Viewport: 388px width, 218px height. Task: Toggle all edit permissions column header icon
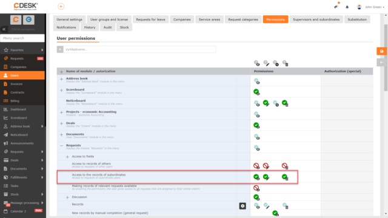tap(266, 63)
